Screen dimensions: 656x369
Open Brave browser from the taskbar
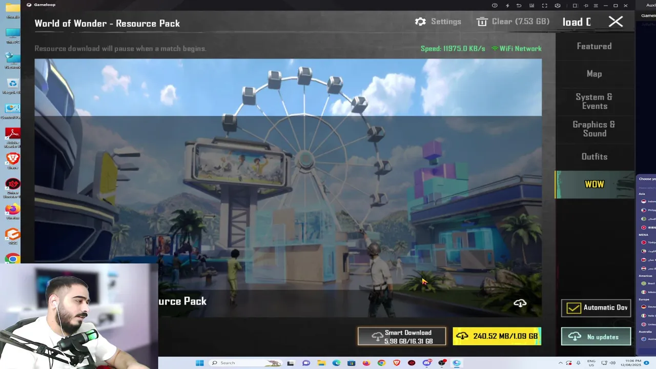point(397,363)
